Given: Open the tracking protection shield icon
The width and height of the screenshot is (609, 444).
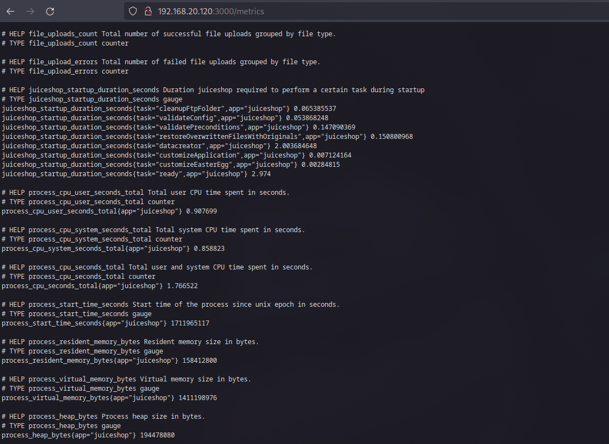Looking at the screenshot, I should click(x=132, y=11).
